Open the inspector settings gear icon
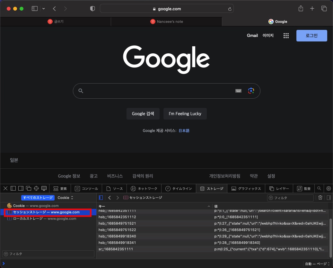 pyautogui.click(x=329, y=189)
